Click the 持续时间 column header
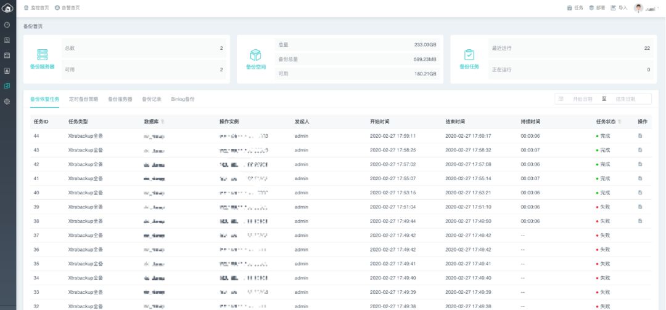 [x=530, y=122]
